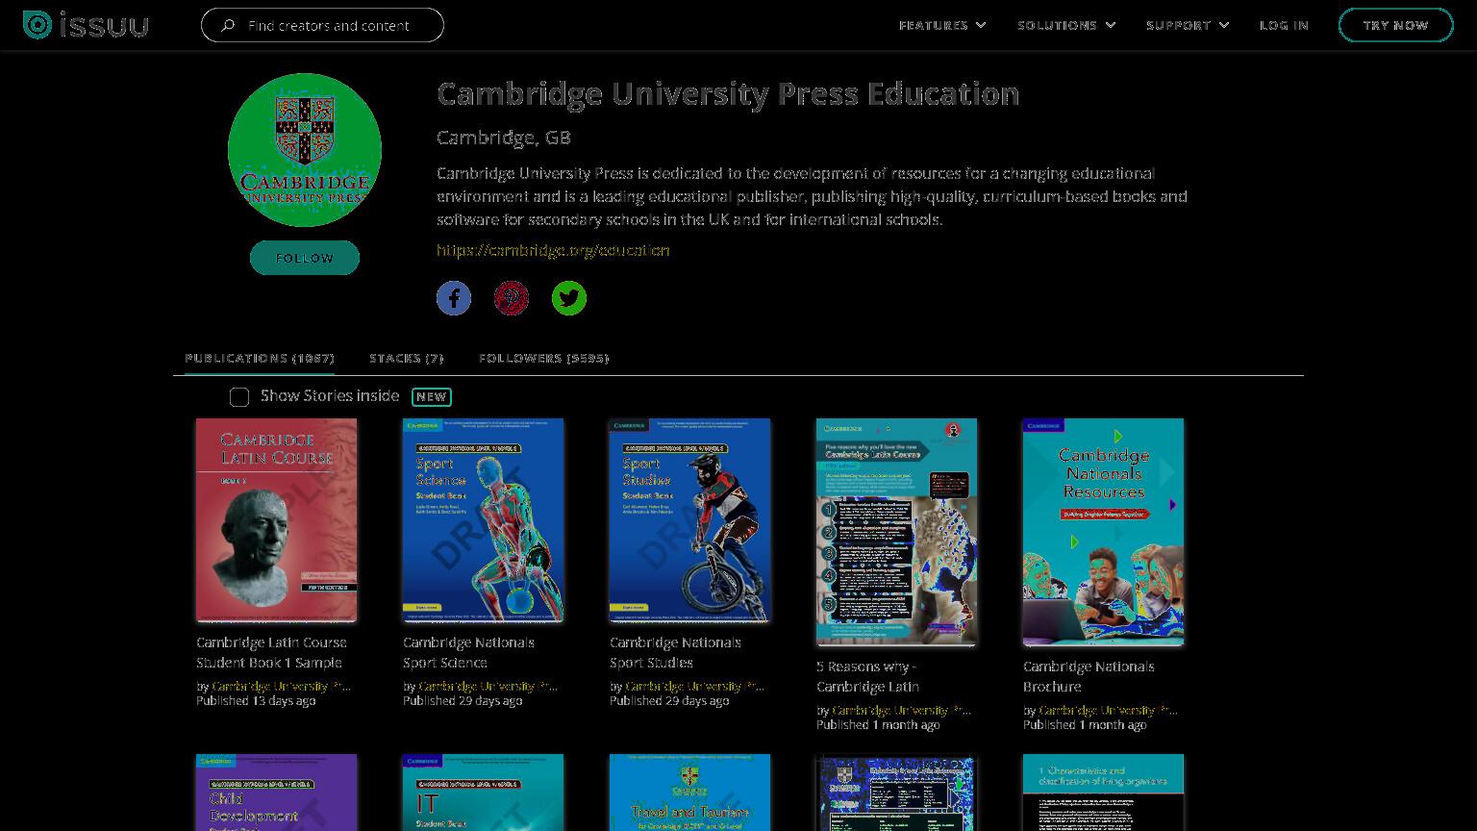Viewport: 1477px width, 831px height.
Task: Click the Cambridge Nationals Sport Science title
Action: click(x=468, y=652)
